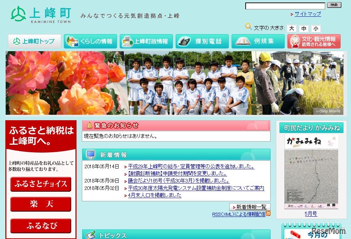Viewport: 351px width, 239px height.
Task: Click the slogan みんなでつくる元気創造拠点・上峰
Action: pos(130,16)
